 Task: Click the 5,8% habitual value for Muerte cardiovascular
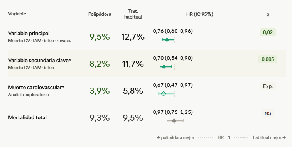133,91
